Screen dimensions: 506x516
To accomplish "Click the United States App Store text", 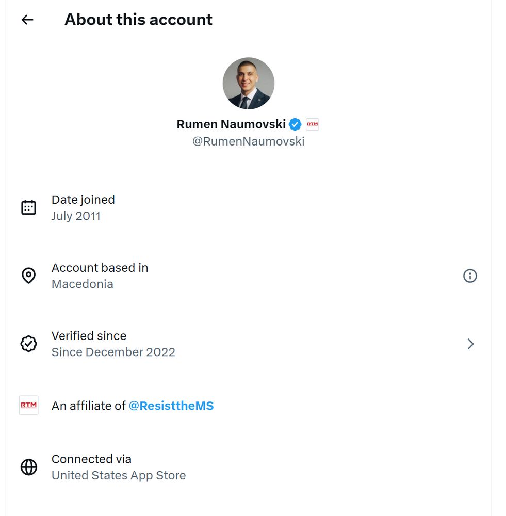I will (x=118, y=475).
